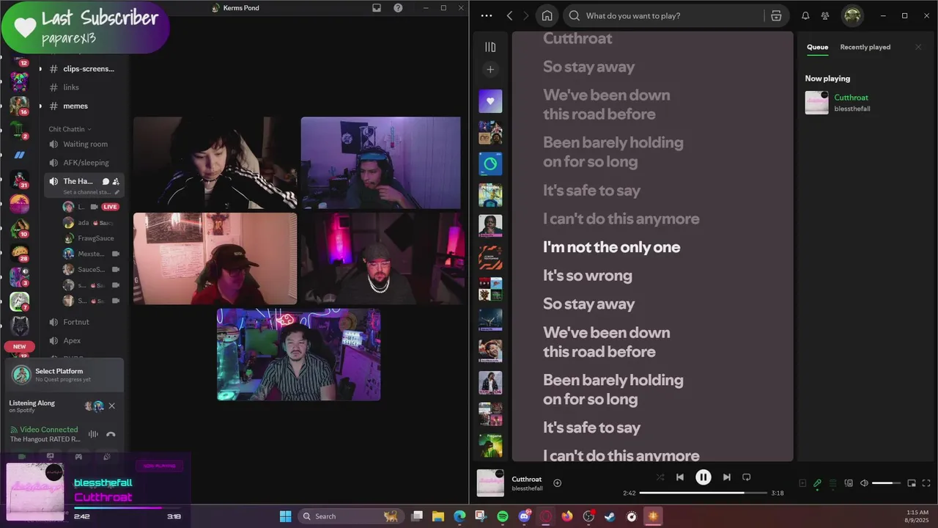Viewport: 938px width, 528px height.
Task: Toggle the lyrics microphone button
Action: pos(817,483)
